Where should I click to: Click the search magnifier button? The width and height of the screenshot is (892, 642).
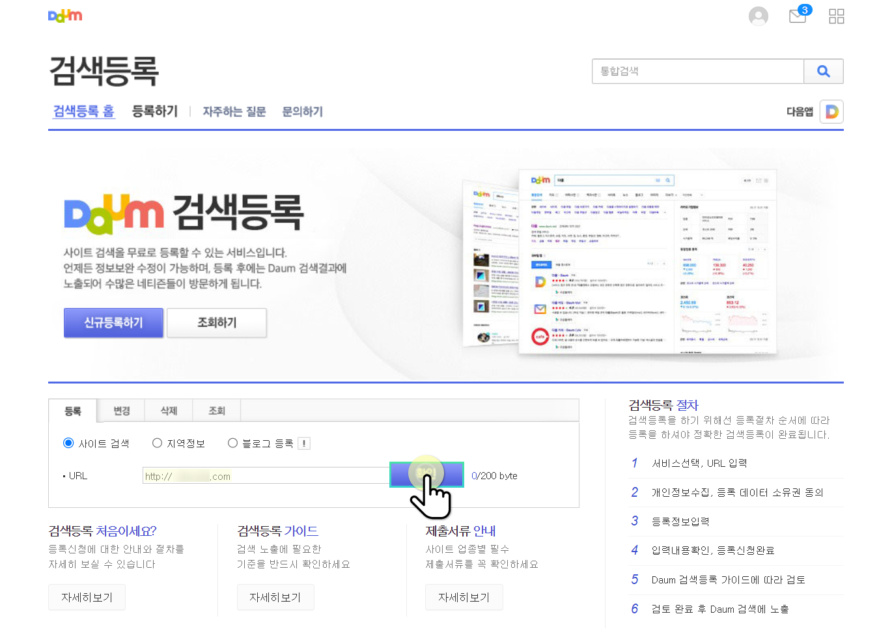coord(824,71)
